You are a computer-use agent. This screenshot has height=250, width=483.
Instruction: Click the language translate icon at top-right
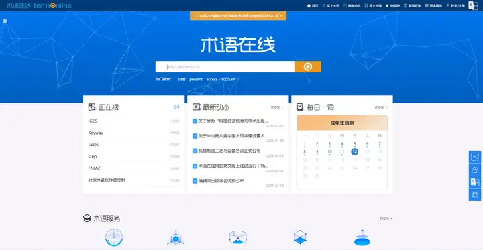[473, 5]
